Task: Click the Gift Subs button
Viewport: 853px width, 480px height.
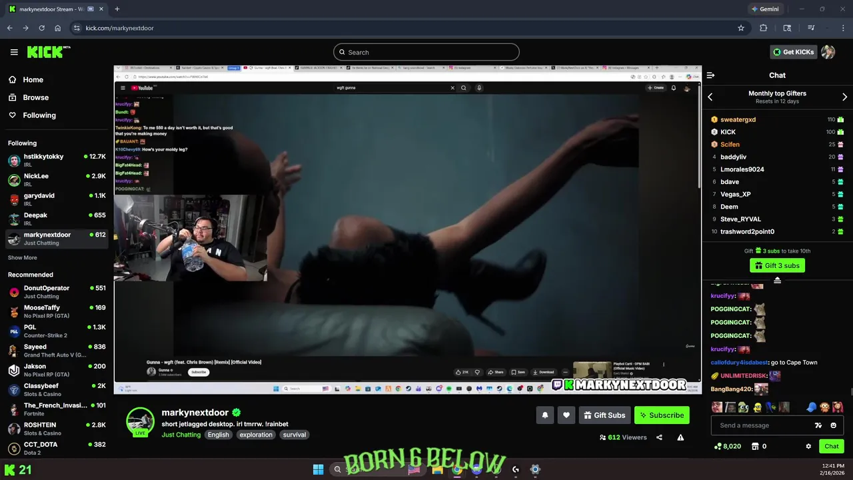Action: 604,415
